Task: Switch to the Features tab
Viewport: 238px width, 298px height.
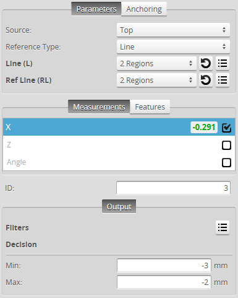Action: (x=150, y=107)
